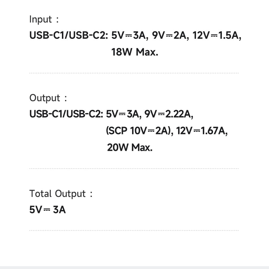Click the 18W Max. input rating

(x=135, y=52)
